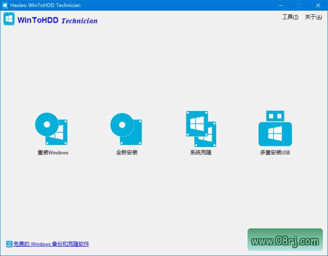Minimize the WinToHDD window
This screenshot has height=256, width=328.
(281, 5)
